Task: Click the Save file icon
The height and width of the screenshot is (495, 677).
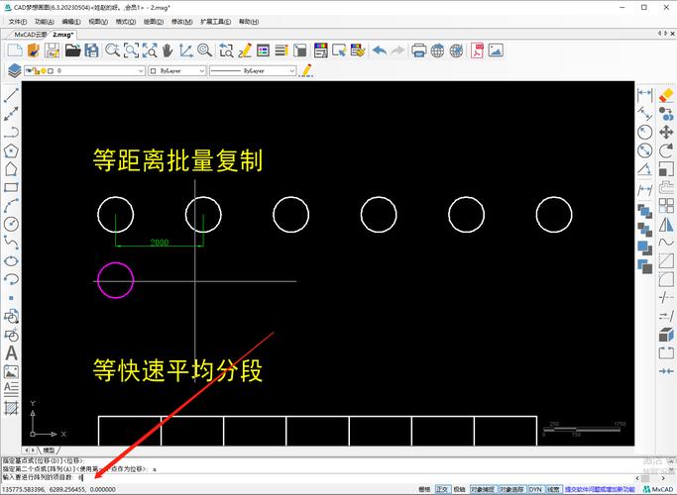Action: (51, 49)
